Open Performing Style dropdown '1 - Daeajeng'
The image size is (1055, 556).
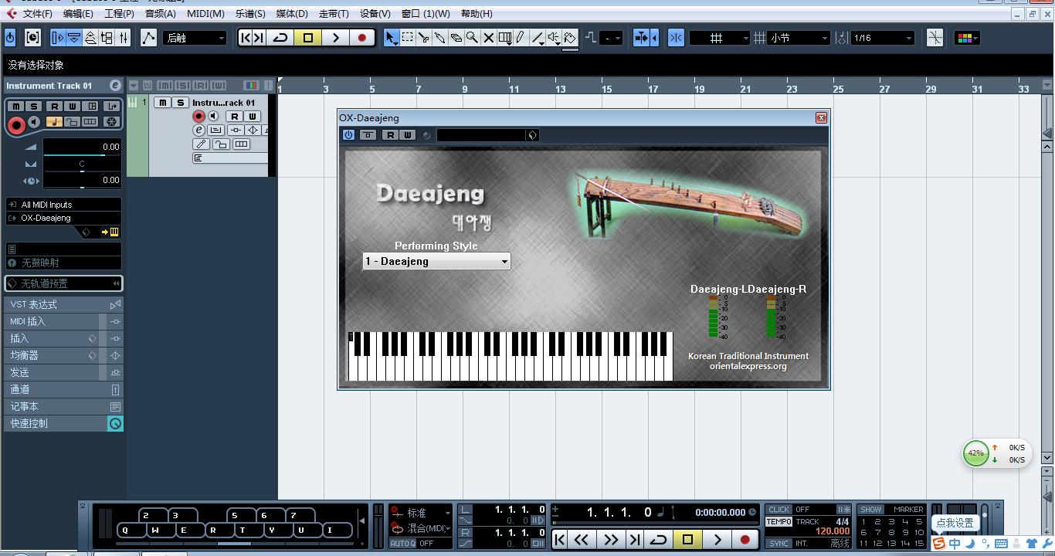[436, 261]
